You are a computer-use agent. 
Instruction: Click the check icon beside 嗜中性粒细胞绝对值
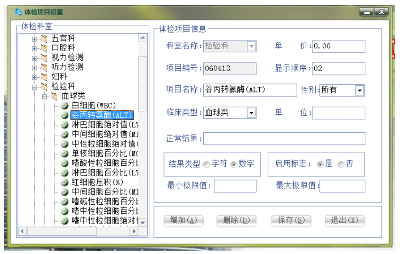click(x=65, y=221)
